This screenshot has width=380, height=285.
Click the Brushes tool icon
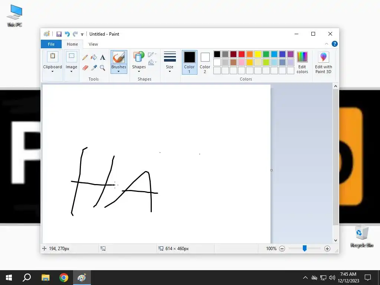(x=119, y=58)
